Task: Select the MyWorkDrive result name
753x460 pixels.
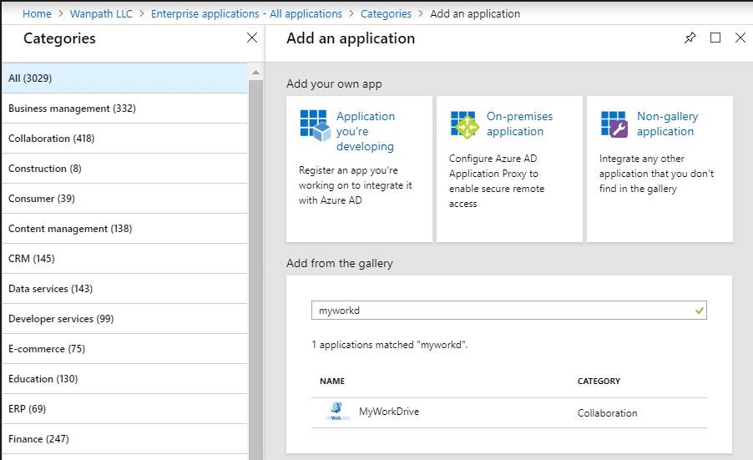Action: coord(389,412)
